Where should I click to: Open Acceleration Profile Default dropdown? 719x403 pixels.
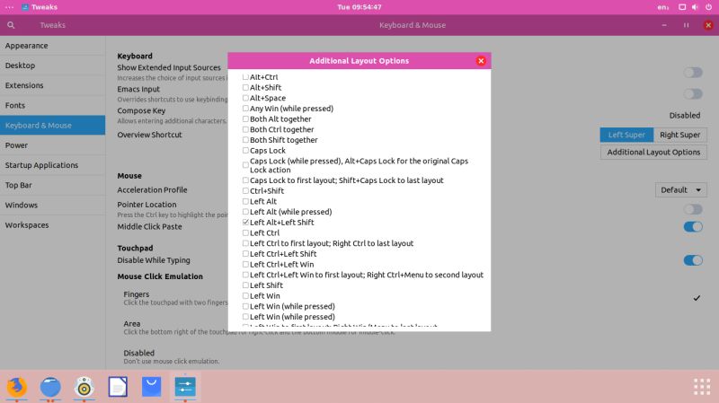pos(681,190)
